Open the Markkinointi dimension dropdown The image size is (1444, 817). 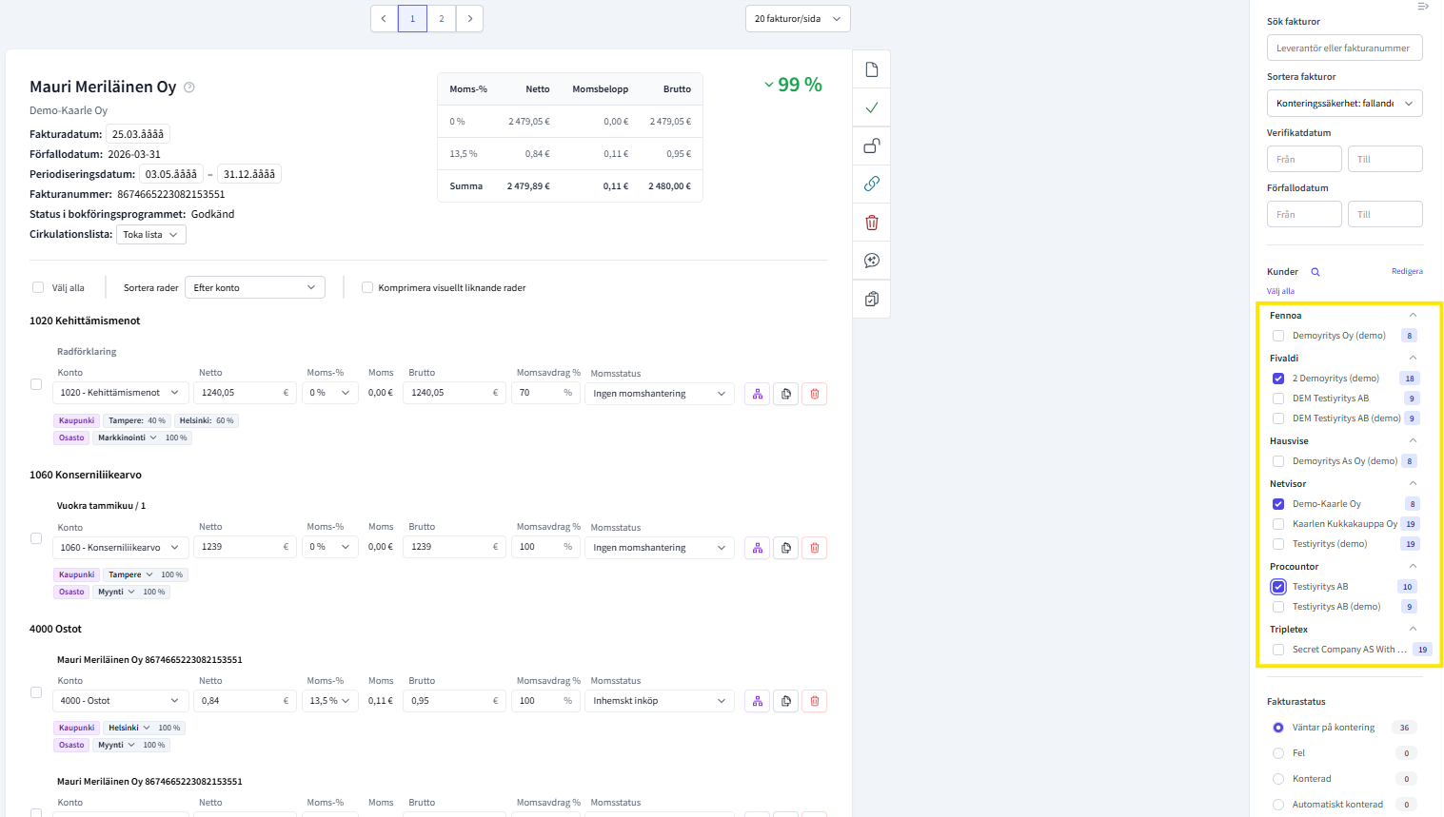pos(127,438)
